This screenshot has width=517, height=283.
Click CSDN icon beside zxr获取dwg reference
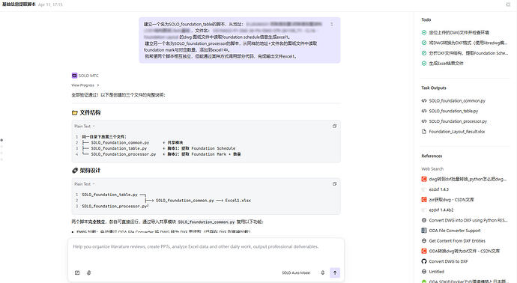point(424,200)
